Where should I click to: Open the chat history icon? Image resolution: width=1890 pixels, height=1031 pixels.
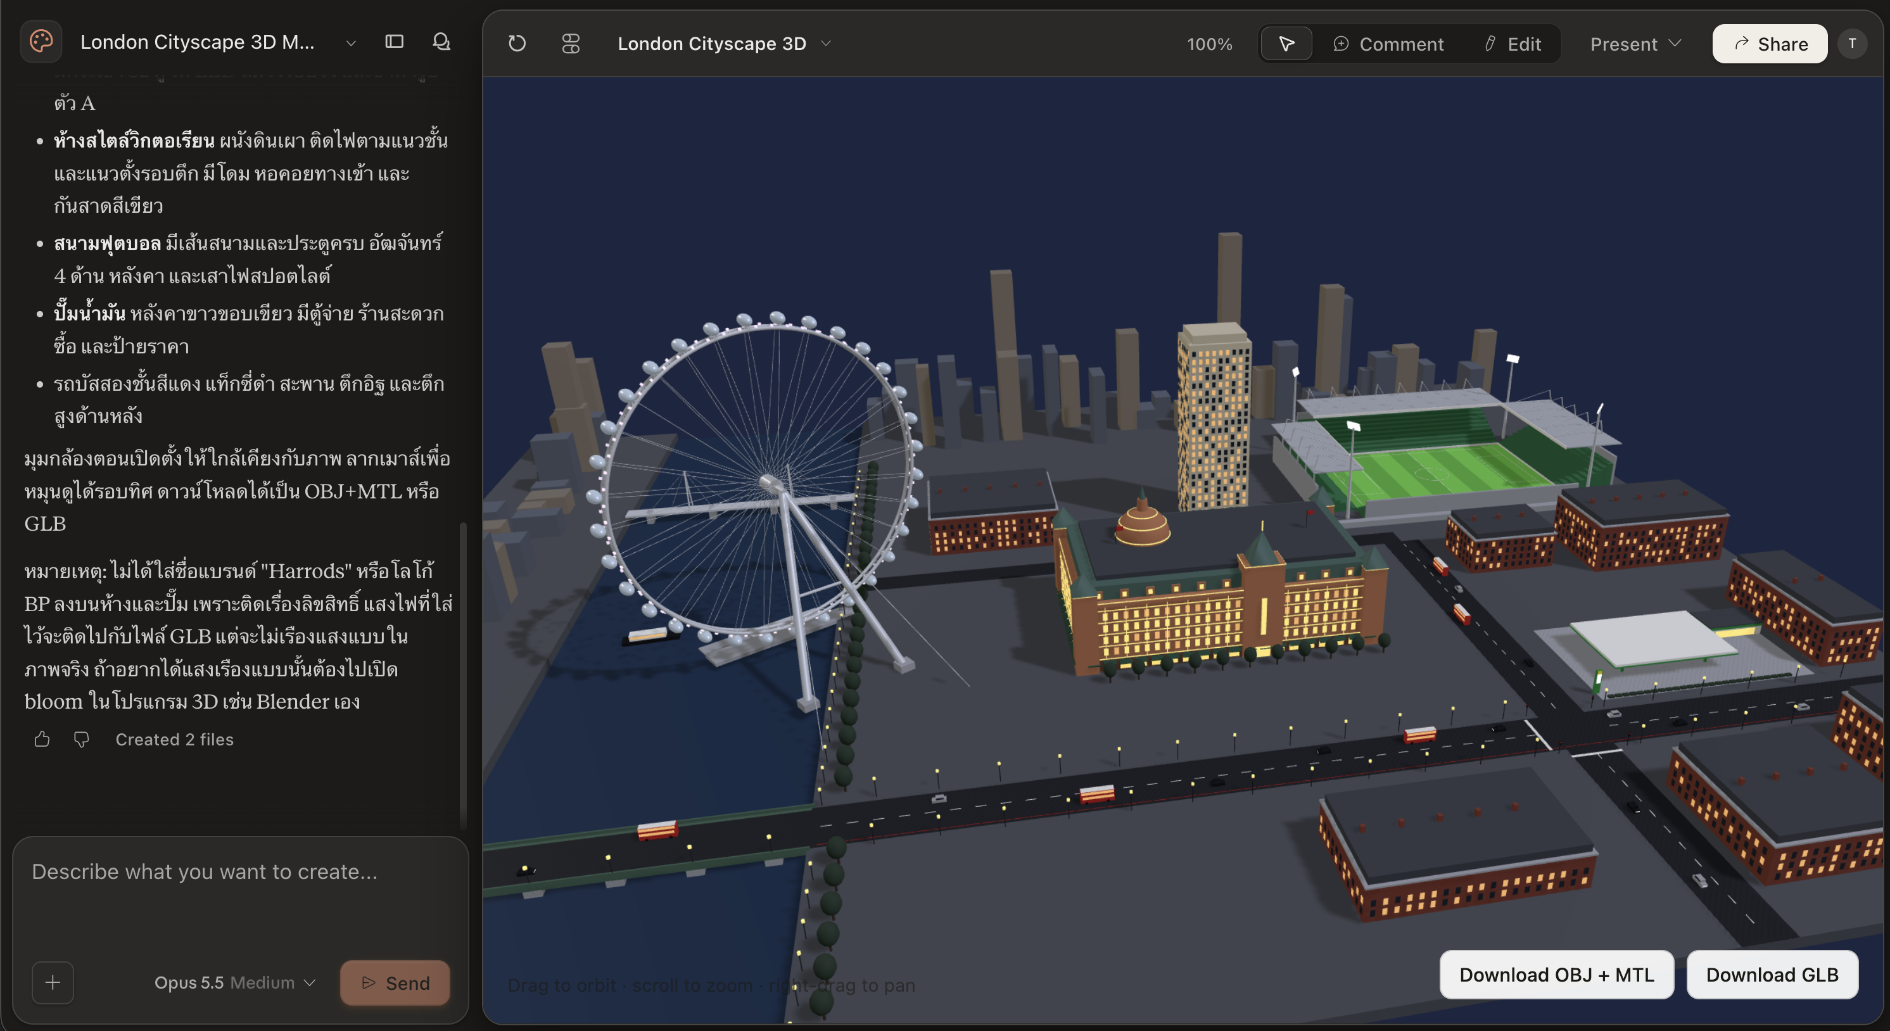(x=441, y=42)
